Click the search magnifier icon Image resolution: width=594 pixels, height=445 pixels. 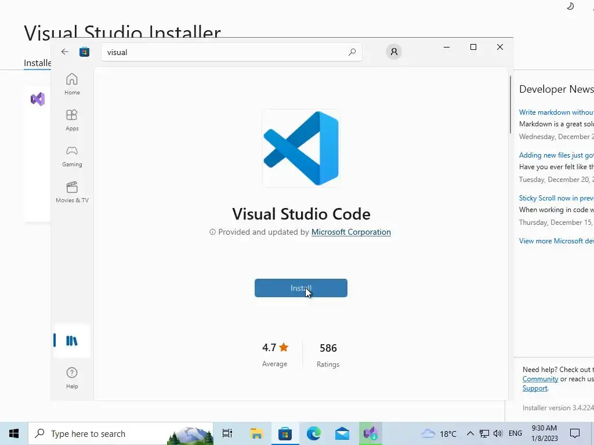coord(352,52)
